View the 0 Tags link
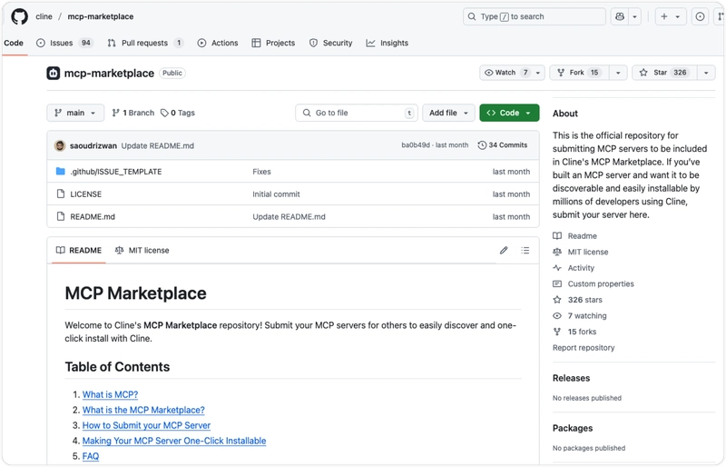 pyautogui.click(x=178, y=113)
